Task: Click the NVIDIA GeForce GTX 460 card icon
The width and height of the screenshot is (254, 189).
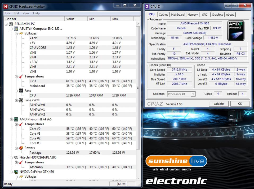Action: point(16,172)
